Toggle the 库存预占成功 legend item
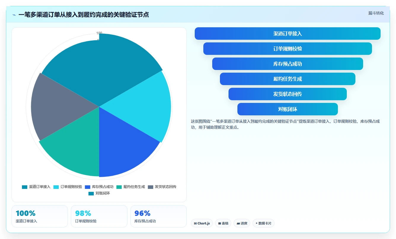 click(x=99, y=187)
